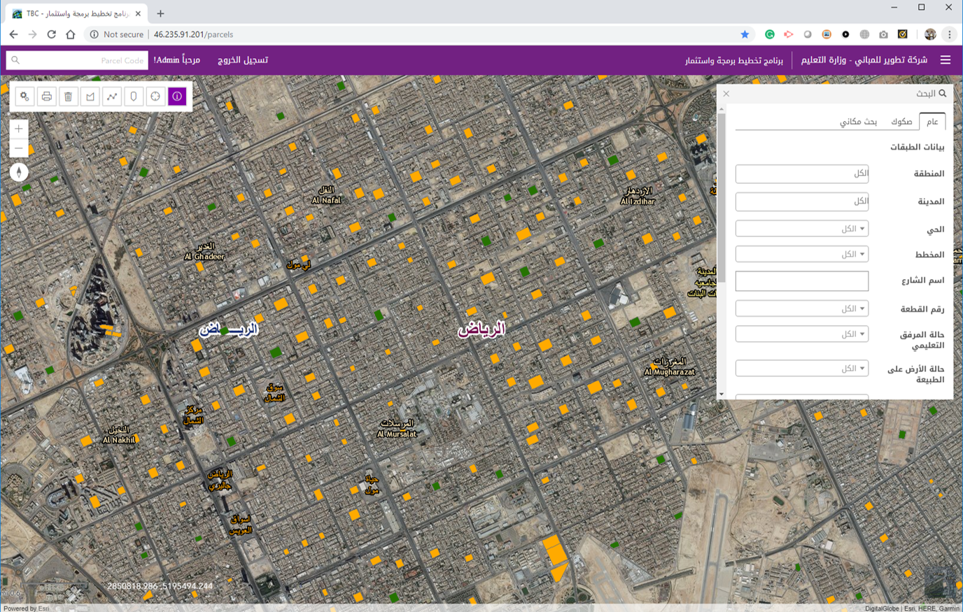
Task: Click the المنطقة input field
Action: pyautogui.click(x=802, y=173)
